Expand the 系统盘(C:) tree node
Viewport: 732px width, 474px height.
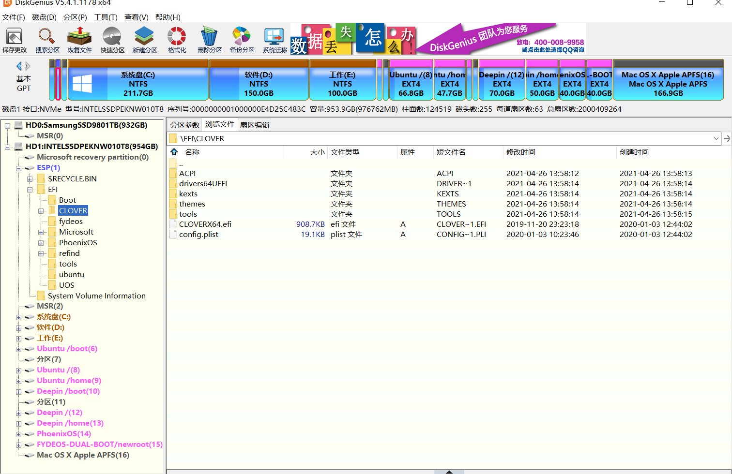tap(19, 317)
